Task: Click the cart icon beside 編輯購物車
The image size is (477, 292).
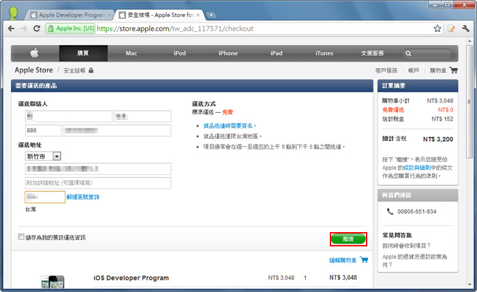Action: [x=364, y=260]
